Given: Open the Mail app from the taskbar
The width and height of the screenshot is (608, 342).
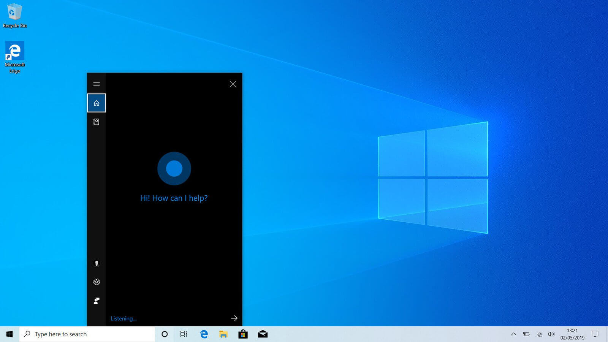Looking at the screenshot, I should click(263, 334).
